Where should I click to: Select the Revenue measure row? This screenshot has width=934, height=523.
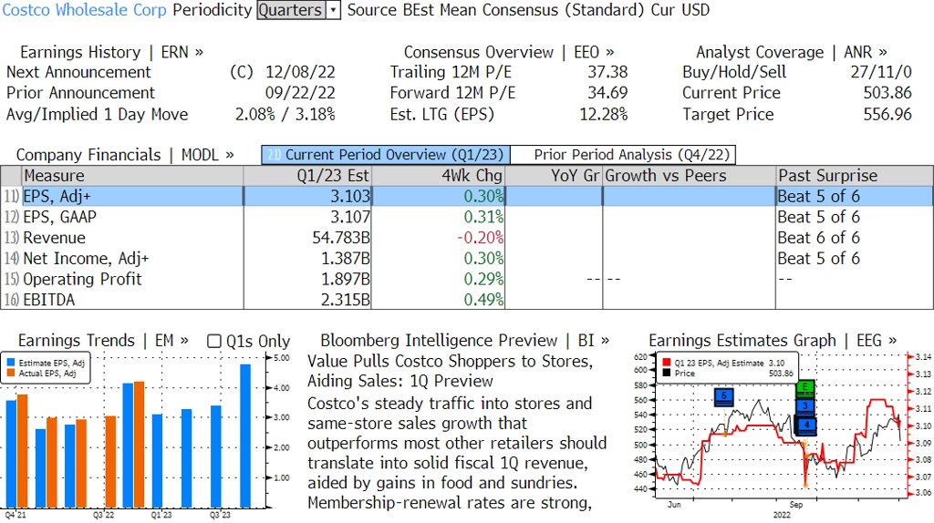[467, 238]
